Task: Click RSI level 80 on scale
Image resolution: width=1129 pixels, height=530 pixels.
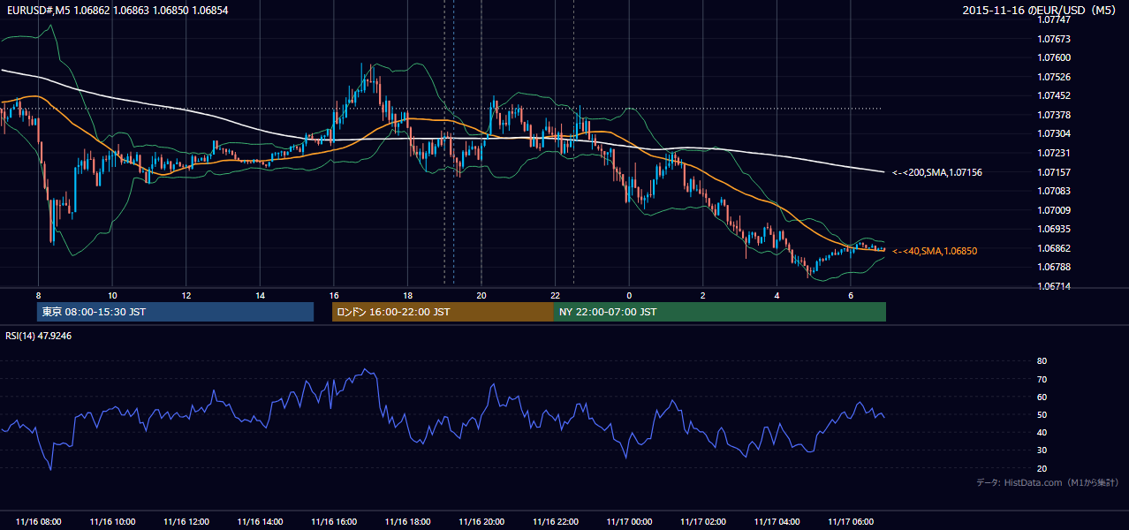Action: (1042, 361)
